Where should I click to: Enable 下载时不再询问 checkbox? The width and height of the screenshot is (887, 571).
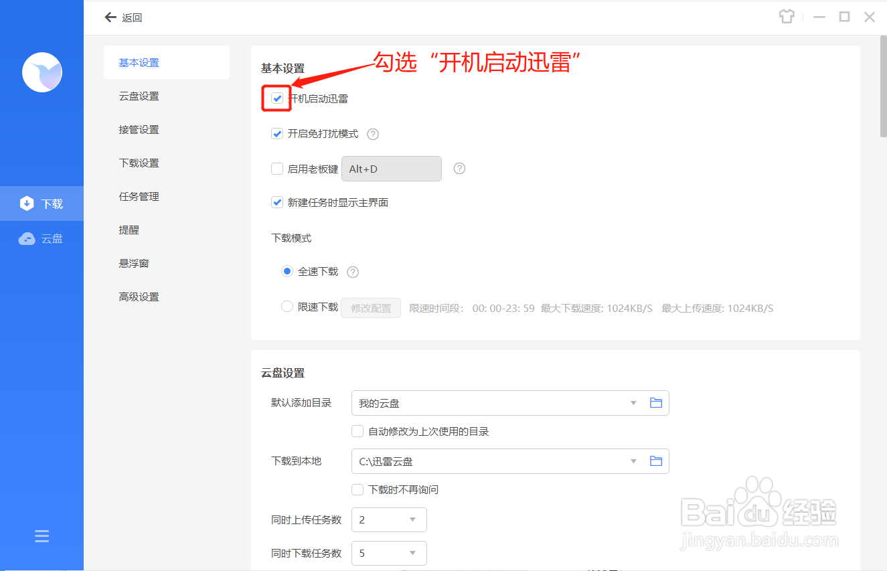(357, 489)
